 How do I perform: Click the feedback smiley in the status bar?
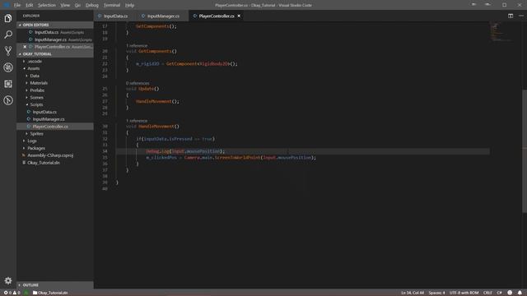click(510, 293)
